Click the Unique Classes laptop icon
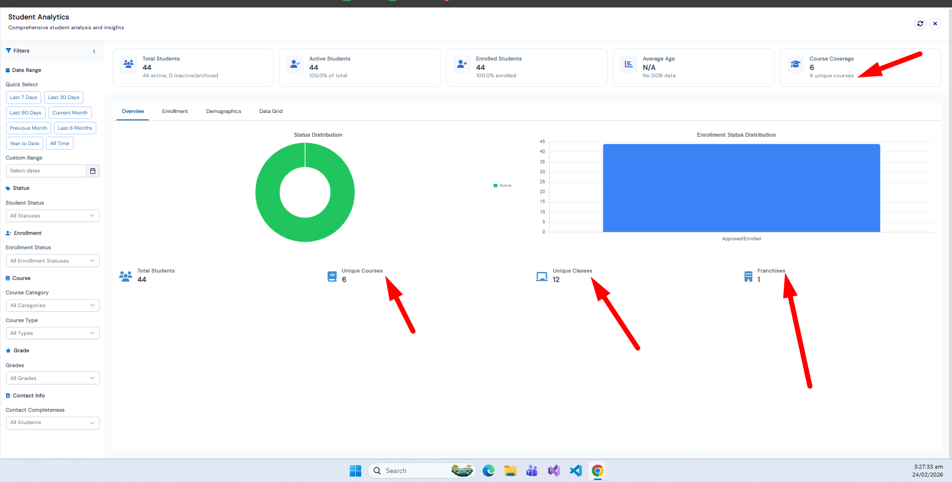The width and height of the screenshot is (952, 482). 542,276
